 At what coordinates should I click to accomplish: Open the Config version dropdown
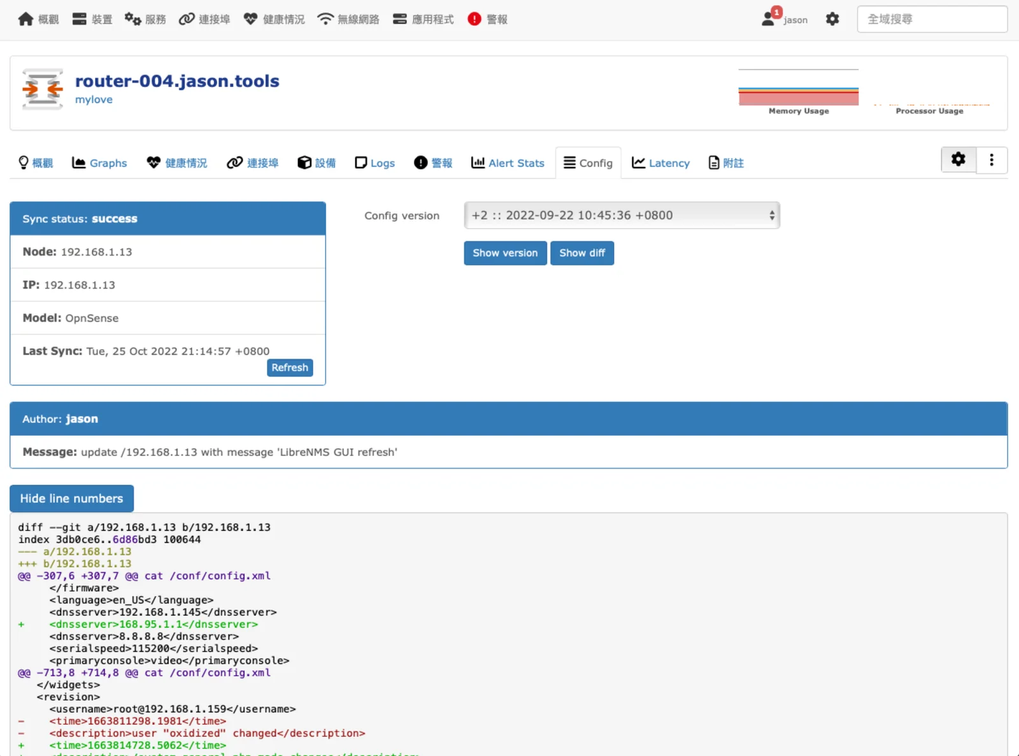(622, 215)
